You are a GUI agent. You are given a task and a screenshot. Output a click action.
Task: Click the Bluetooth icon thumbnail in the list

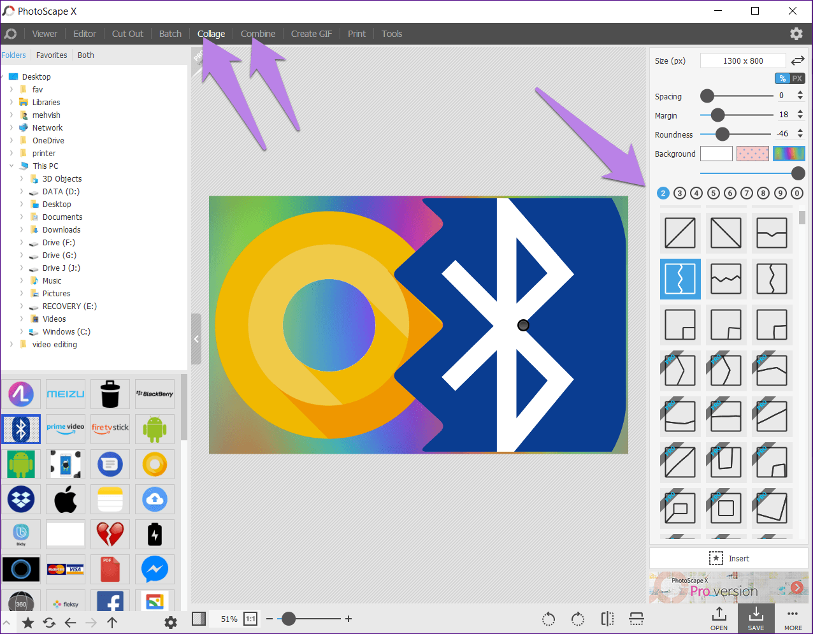[21, 429]
